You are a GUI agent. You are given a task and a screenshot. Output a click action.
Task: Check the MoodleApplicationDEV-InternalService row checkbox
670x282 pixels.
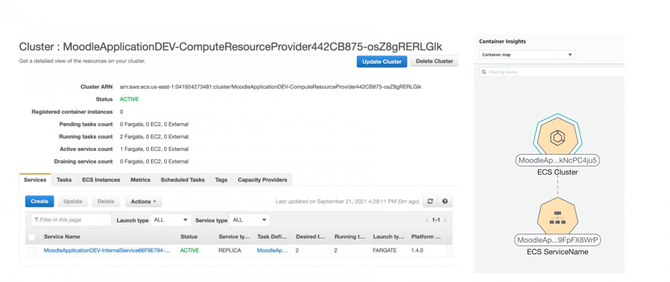32,250
